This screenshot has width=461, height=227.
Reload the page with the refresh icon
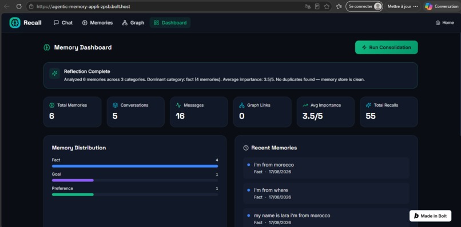click(19, 6)
